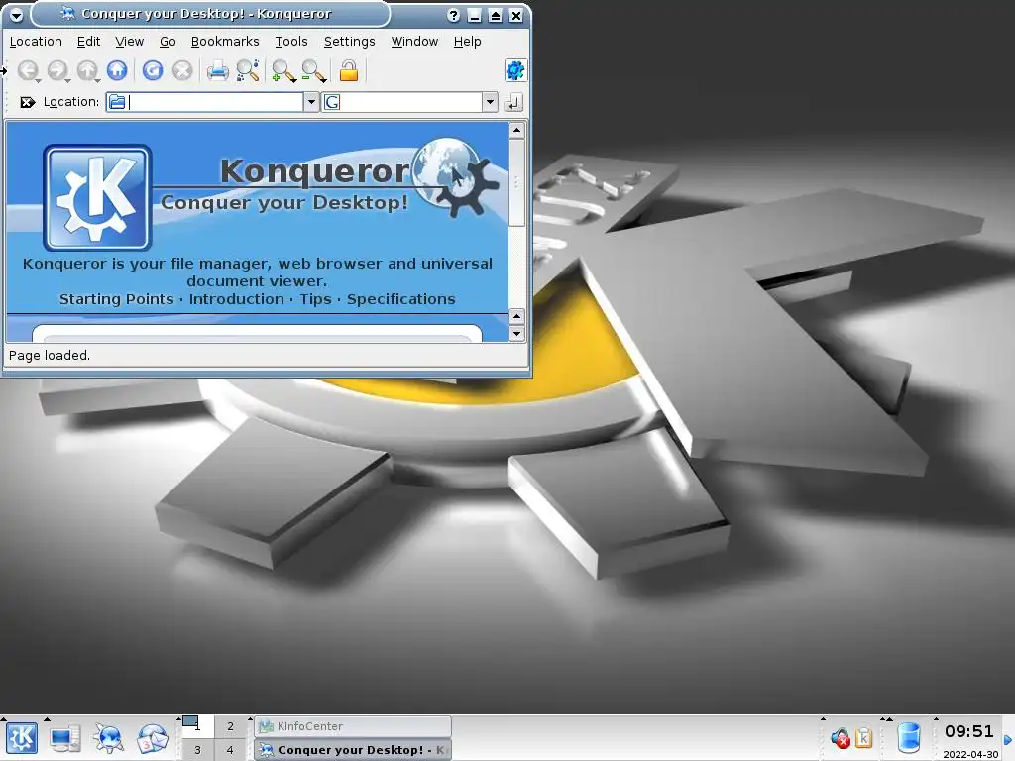Follow the Tips link
The image size is (1015, 761).
[315, 299]
